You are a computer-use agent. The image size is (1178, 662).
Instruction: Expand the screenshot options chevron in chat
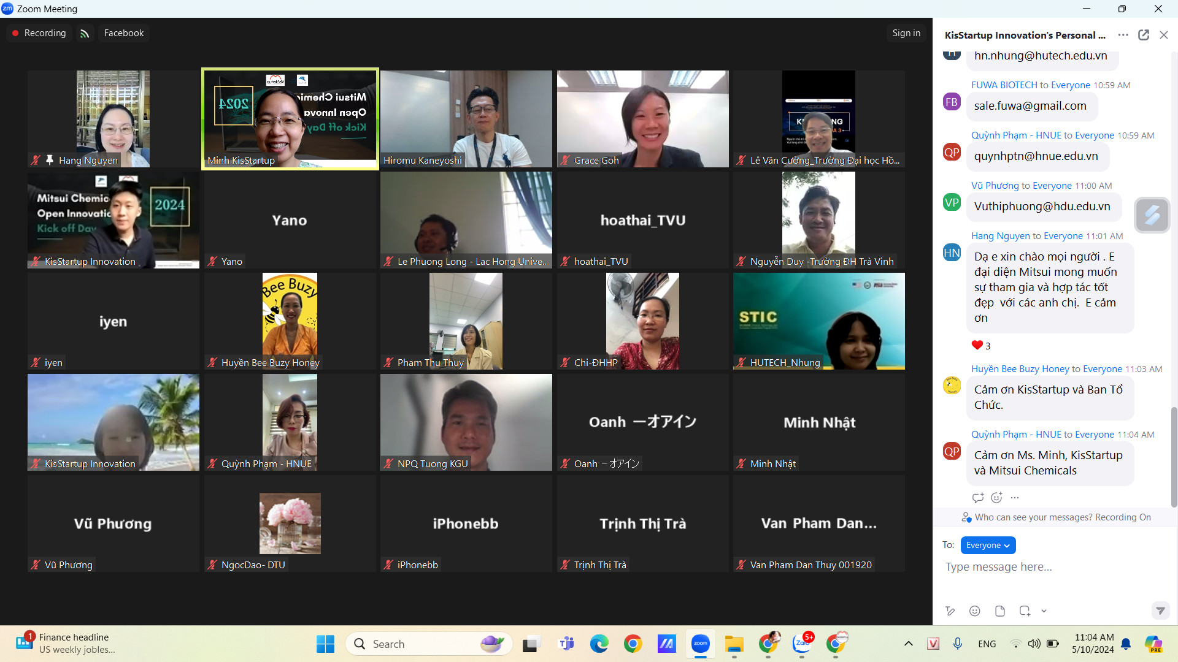pos(1044,611)
